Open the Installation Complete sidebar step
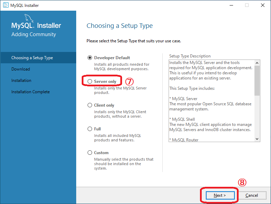 (x=30, y=92)
